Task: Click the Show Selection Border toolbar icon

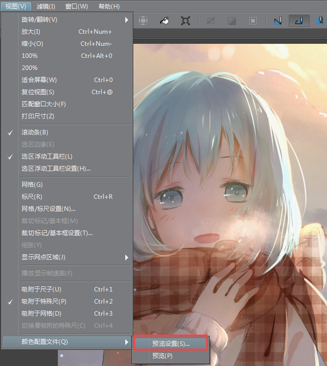Action: 253,21
